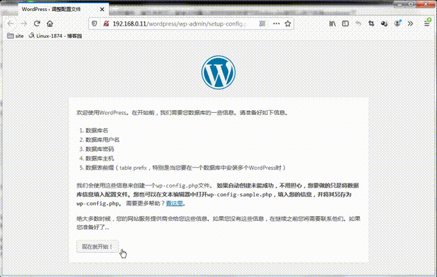Open the tracking protection shield icon
437x277 pixels.
point(94,24)
